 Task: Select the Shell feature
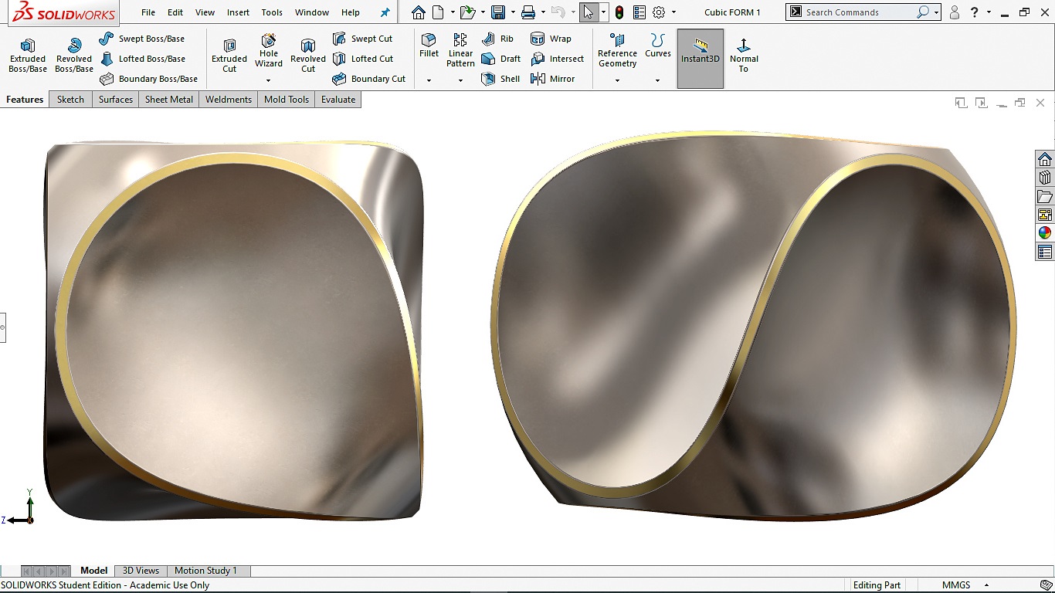tap(500, 79)
